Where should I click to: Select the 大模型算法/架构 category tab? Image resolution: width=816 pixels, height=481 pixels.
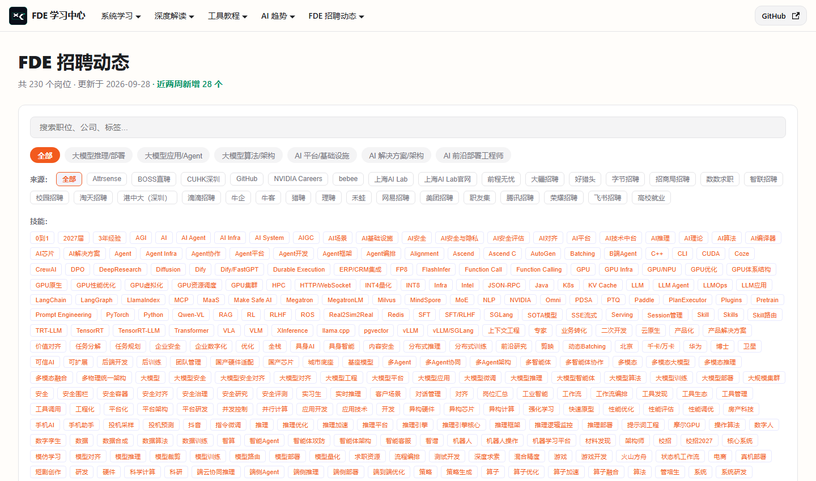pyautogui.click(x=248, y=156)
